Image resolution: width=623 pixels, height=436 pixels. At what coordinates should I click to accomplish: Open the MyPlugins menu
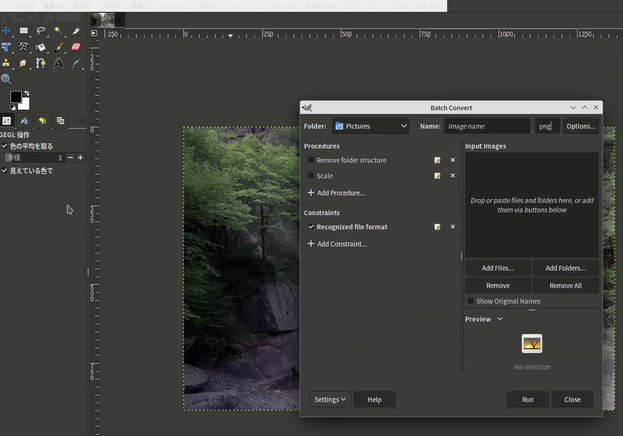(321, 6)
